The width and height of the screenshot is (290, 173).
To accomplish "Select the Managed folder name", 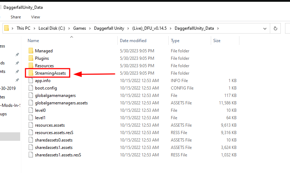I will [x=44, y=51].
